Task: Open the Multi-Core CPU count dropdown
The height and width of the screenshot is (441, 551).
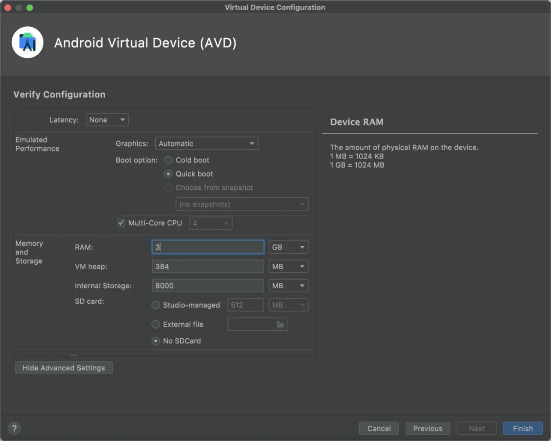Action: coord(211,223)
